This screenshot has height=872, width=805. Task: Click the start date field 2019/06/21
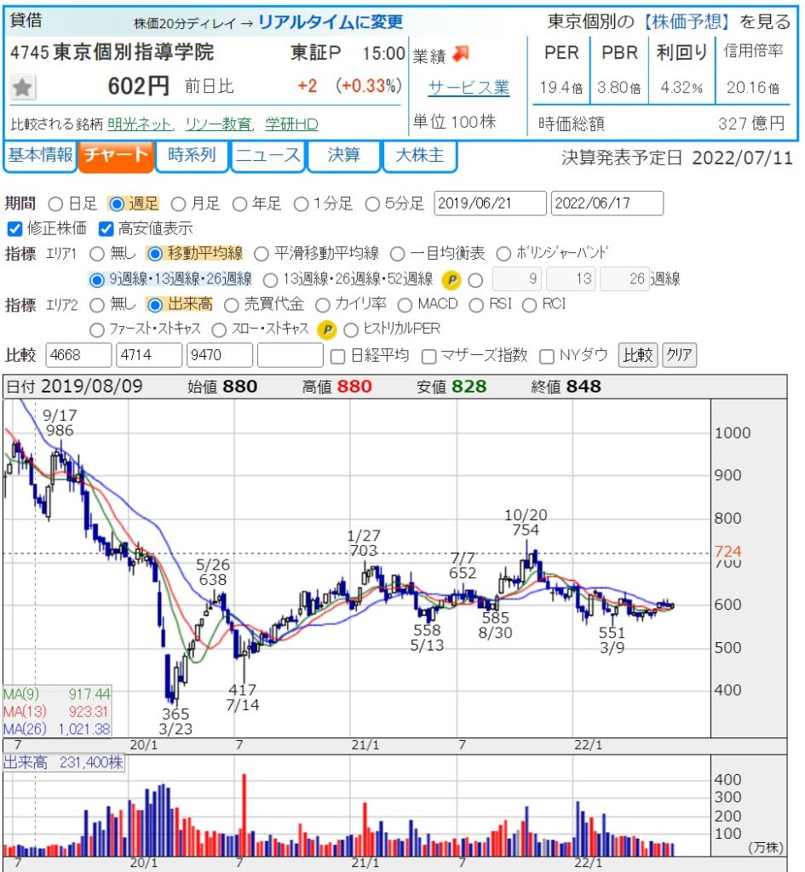(x=490, y=204)
